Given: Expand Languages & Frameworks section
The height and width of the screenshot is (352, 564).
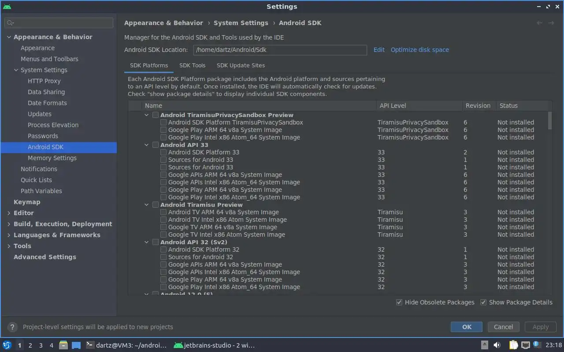Looking at the screenshot, I should click(9, 235).
